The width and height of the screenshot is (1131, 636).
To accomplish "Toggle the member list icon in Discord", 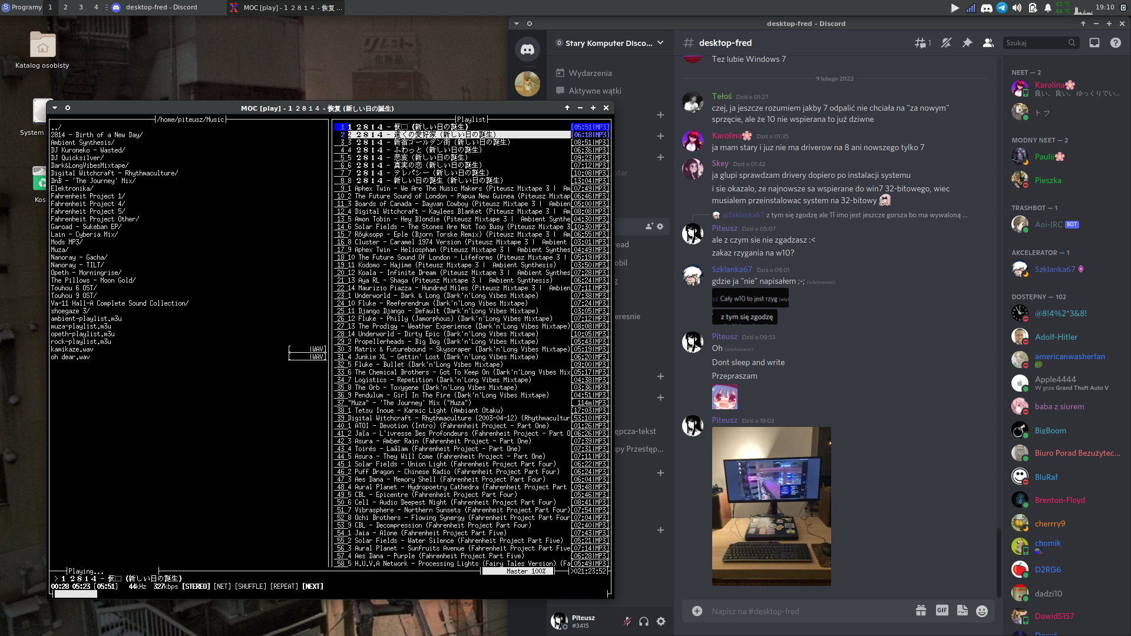I will pyautogui.click(x=988, y=43).
